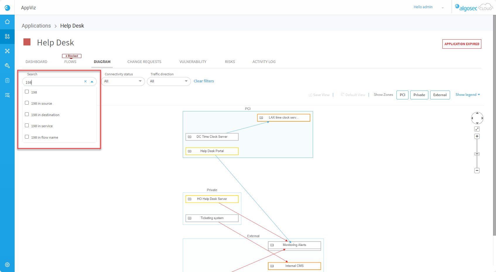Expand the Traffic direction dropdown
This screenshot has width=496, height=272.
coord(169,81)
